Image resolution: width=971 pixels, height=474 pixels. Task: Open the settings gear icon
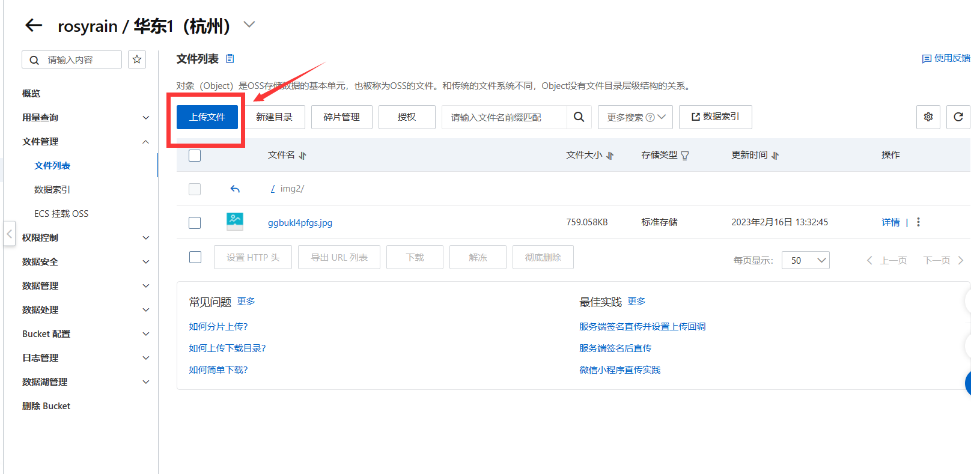point(928,117)
